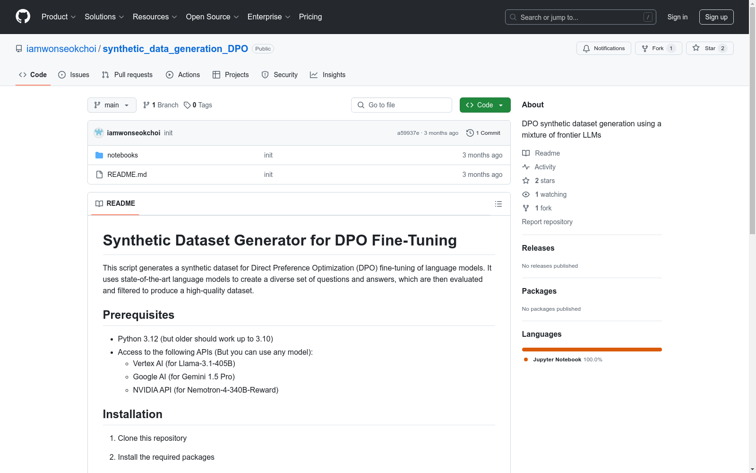The image size is (756, 473).
Task: Click the star count badge showing 2
Action: click(722, 48)
